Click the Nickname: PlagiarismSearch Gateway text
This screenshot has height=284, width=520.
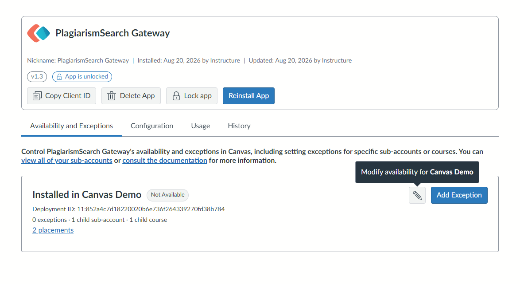[78, 60]
